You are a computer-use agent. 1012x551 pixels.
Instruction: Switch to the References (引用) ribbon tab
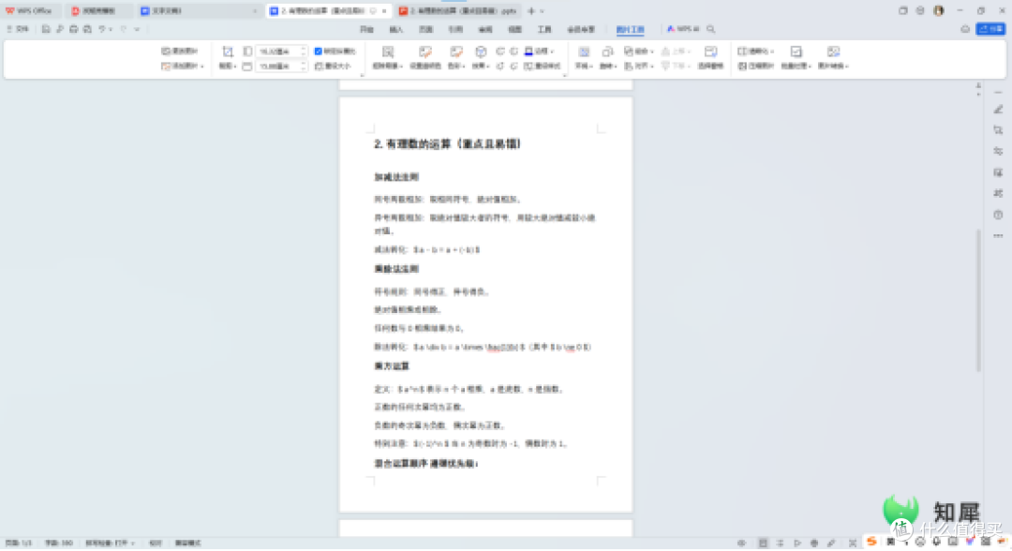[x=455, y=29]
